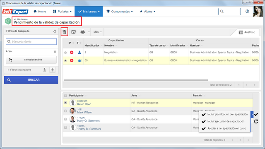
Task: Toggle select-all Participante checkbox
Action: pyautogui.click(x=65, y=96)
